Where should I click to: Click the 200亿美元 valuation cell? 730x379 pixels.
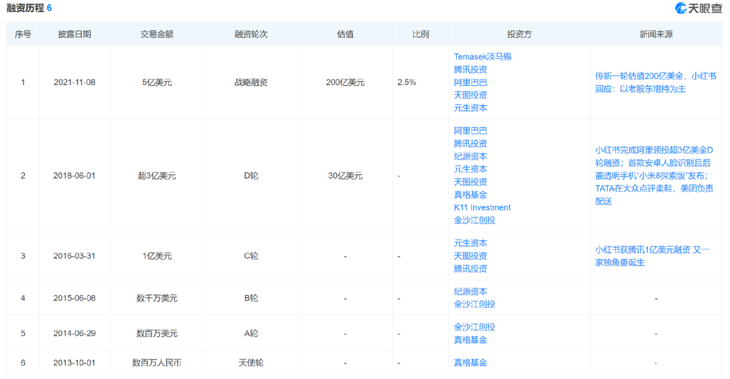pos(345,82)
